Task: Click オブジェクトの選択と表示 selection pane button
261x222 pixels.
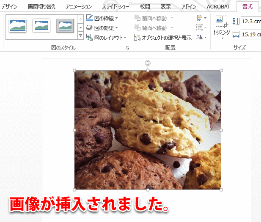Action: pyautogui.click(x=163, y=38)
